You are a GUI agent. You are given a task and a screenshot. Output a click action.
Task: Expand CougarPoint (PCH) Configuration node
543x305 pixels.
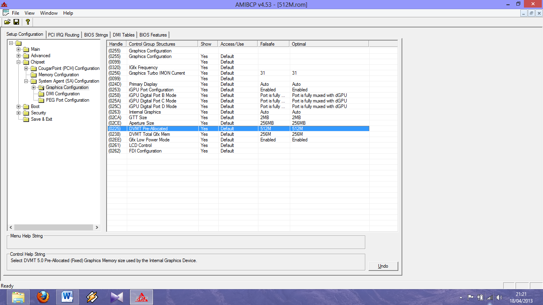pyautogui.click(x=26, y=68)
